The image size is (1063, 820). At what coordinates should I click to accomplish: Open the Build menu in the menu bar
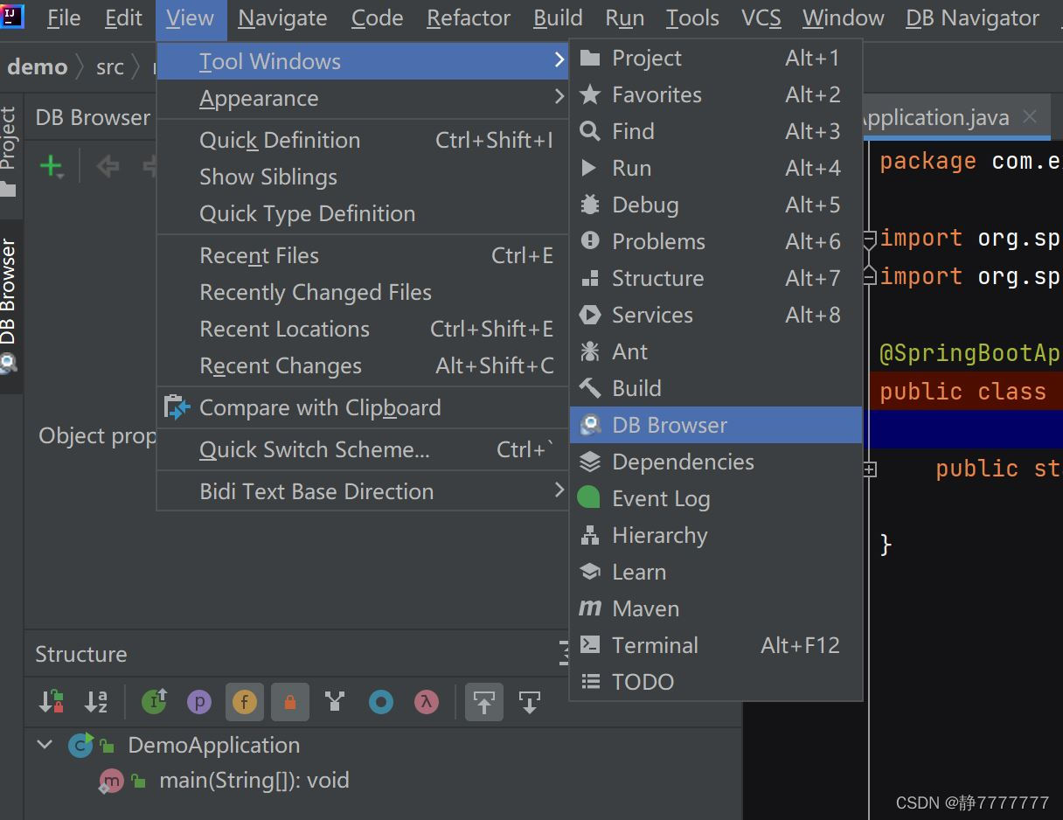point(558,18)
